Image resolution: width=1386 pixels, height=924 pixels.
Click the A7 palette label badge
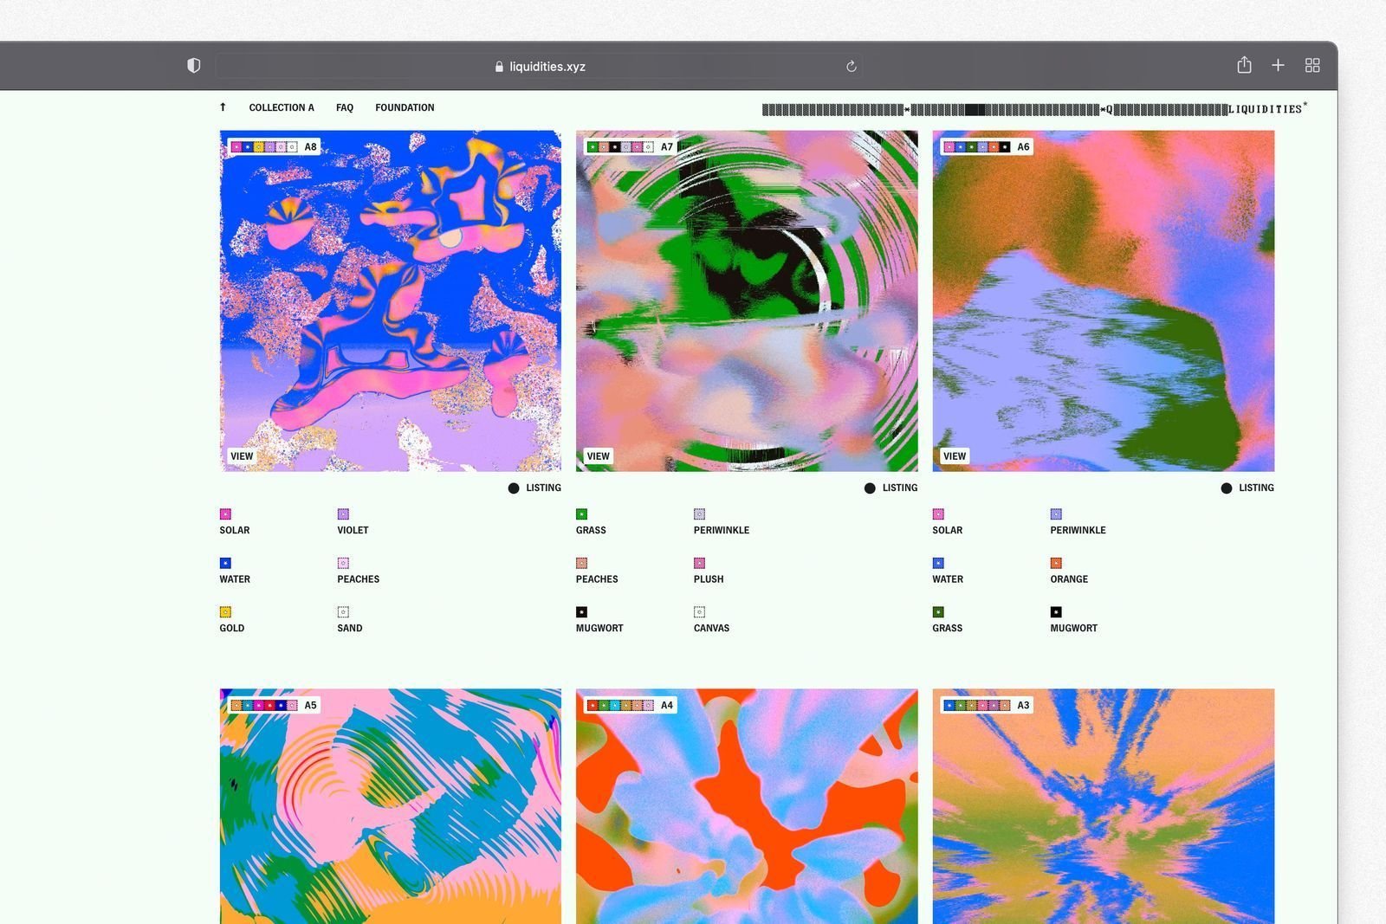(x=630, y=147)
